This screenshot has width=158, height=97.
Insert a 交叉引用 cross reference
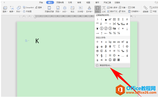pyautogui.click(x=154, y=8)
